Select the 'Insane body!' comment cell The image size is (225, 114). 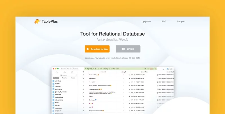tap(94, 75)
